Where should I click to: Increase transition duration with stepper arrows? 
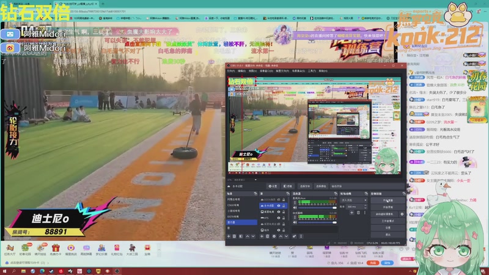point(365,205)
